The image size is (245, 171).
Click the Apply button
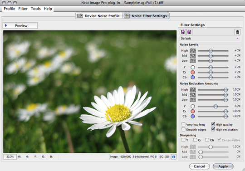[x=223, y=166]
